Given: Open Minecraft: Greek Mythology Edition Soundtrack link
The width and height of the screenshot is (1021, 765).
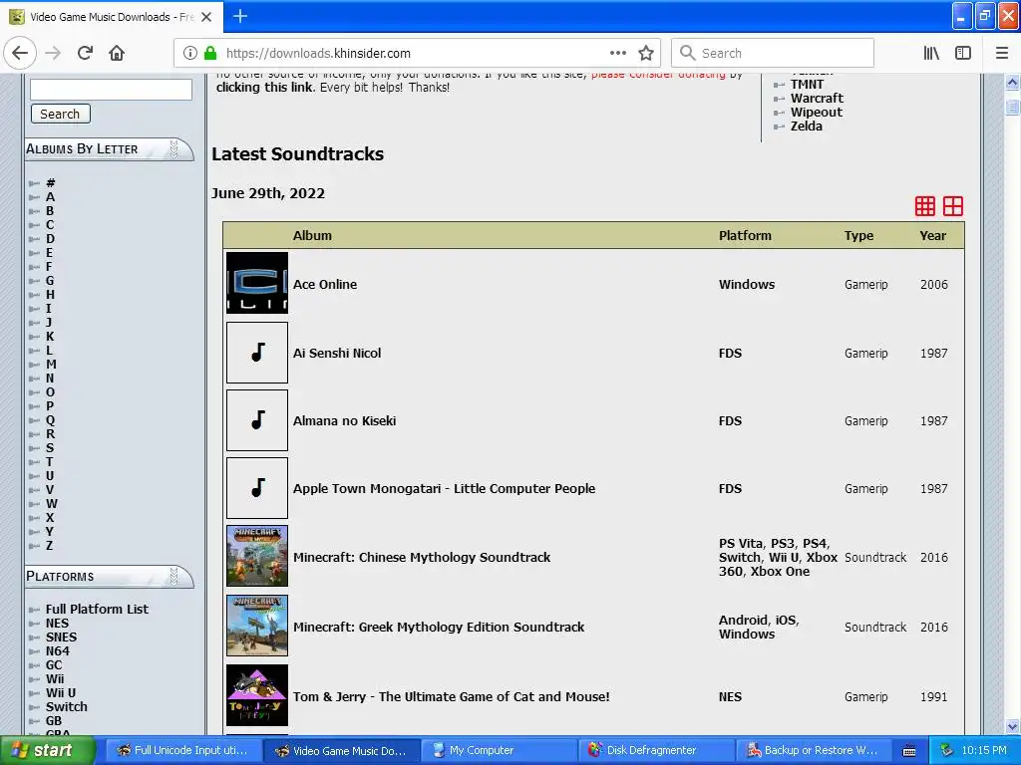Looking at the screenshot, I should 439,628.
